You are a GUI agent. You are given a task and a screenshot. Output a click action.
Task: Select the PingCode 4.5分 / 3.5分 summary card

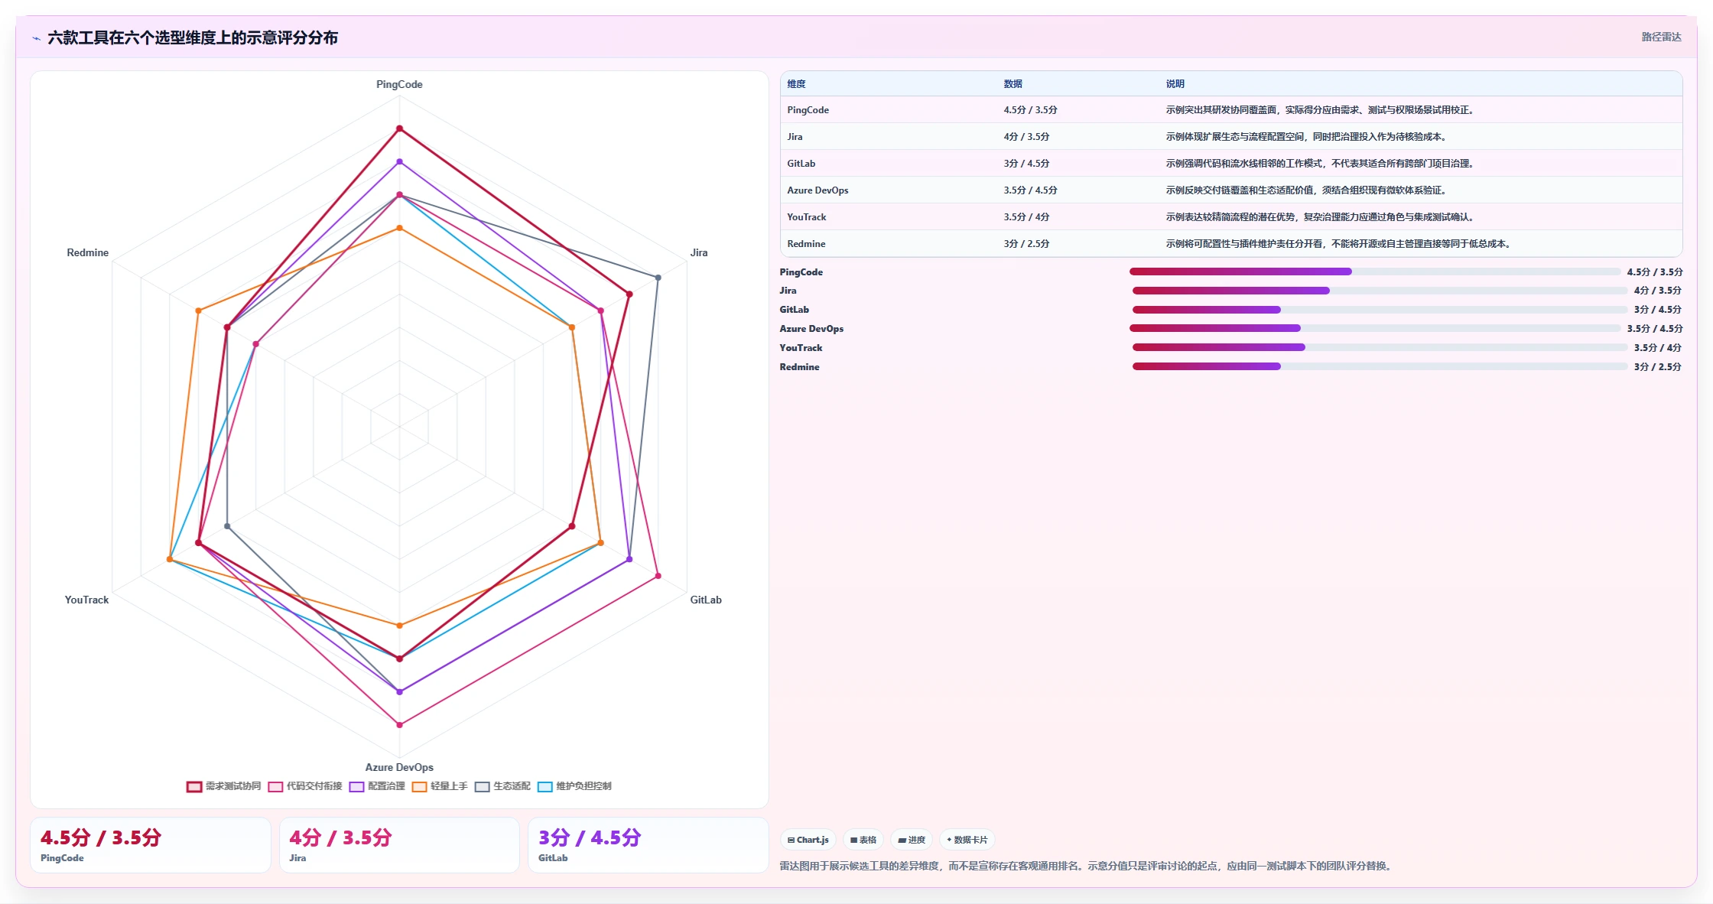tap(150, 845)
